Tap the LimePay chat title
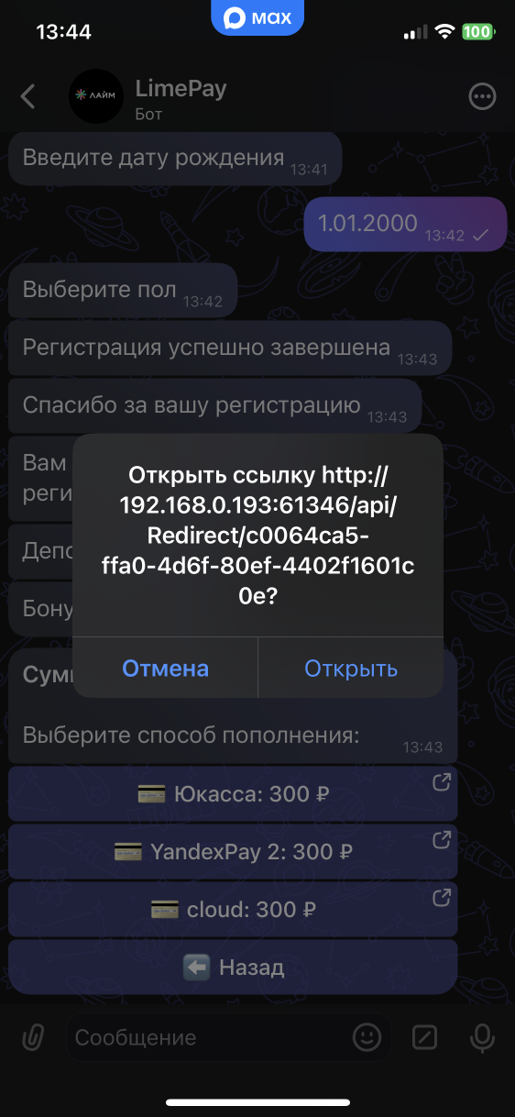The image size is (515, 1117). click(x=181, y=88)
